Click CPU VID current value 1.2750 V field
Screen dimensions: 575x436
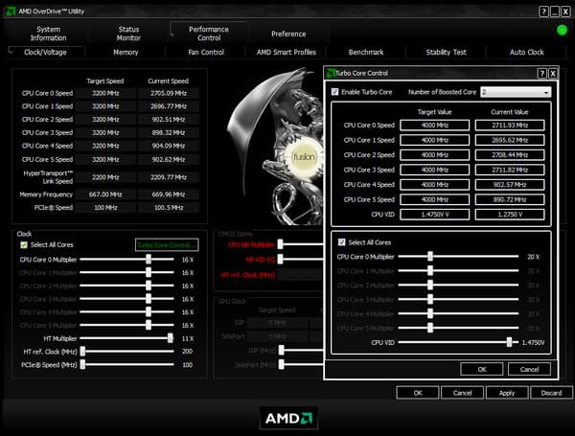(510, 215)
